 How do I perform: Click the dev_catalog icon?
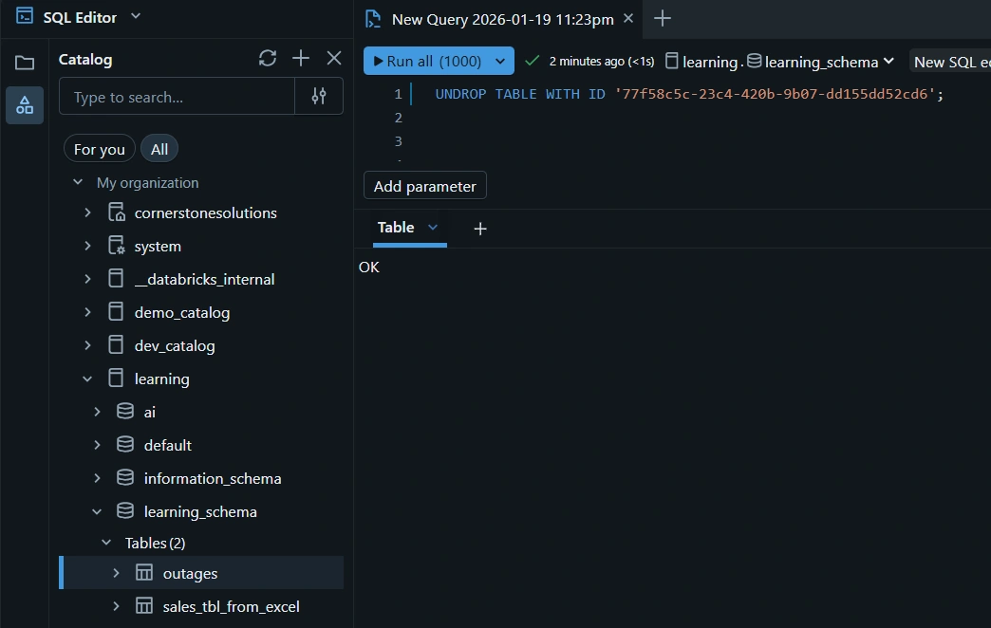click(x=116, y=345)
